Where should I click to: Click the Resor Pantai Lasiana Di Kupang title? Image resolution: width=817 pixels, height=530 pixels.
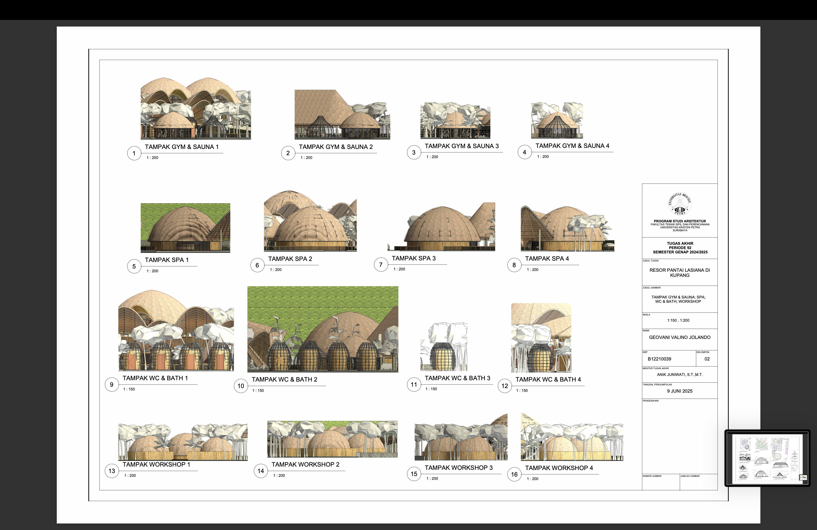pyautogui.click(x=679, y=273)
